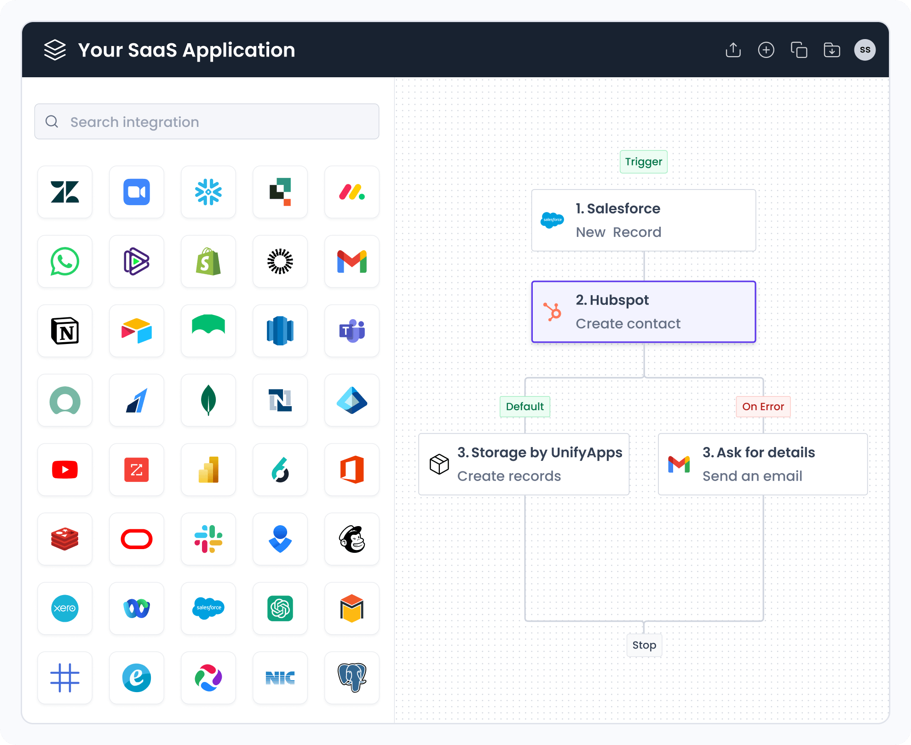This screenshot has width=911, height=745.
Task: Select the MongoDB leaf icon
Action: point(208,401)
